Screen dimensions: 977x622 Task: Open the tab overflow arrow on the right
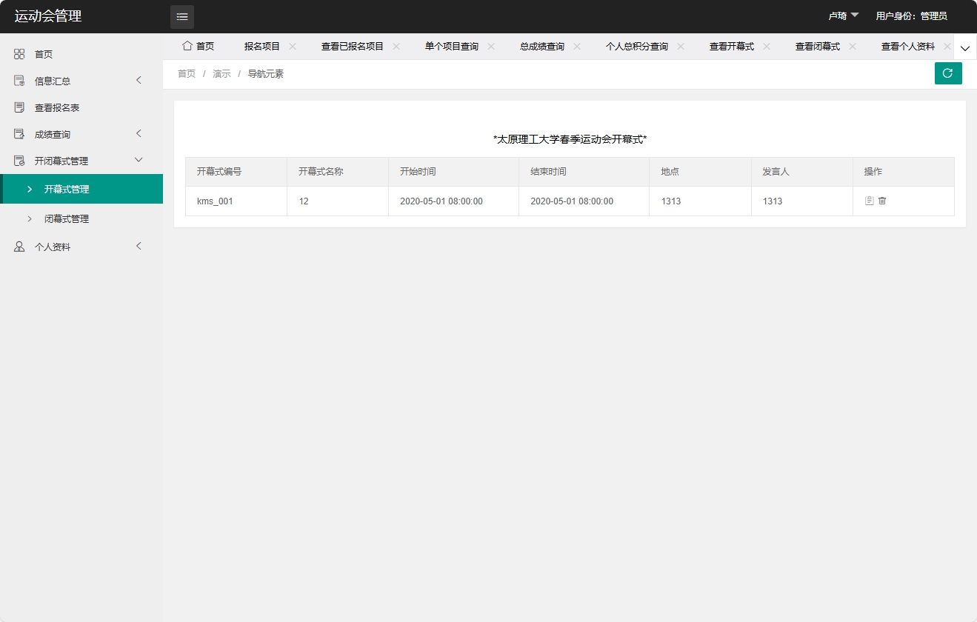point(964,47)
